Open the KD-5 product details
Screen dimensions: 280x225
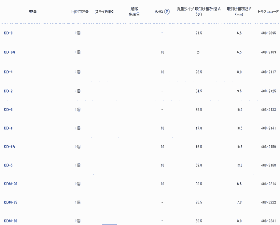click(8, 165)
